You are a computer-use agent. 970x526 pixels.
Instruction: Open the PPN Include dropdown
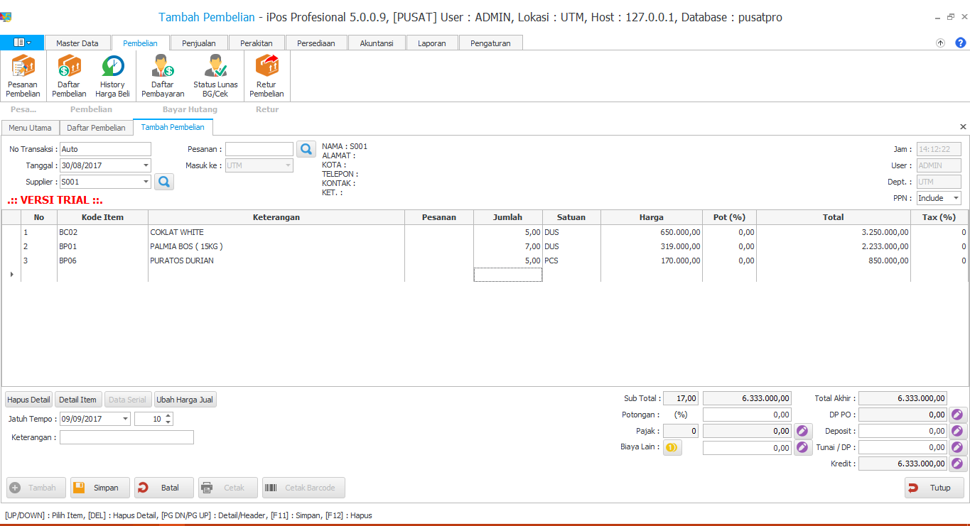pos(955,198)
